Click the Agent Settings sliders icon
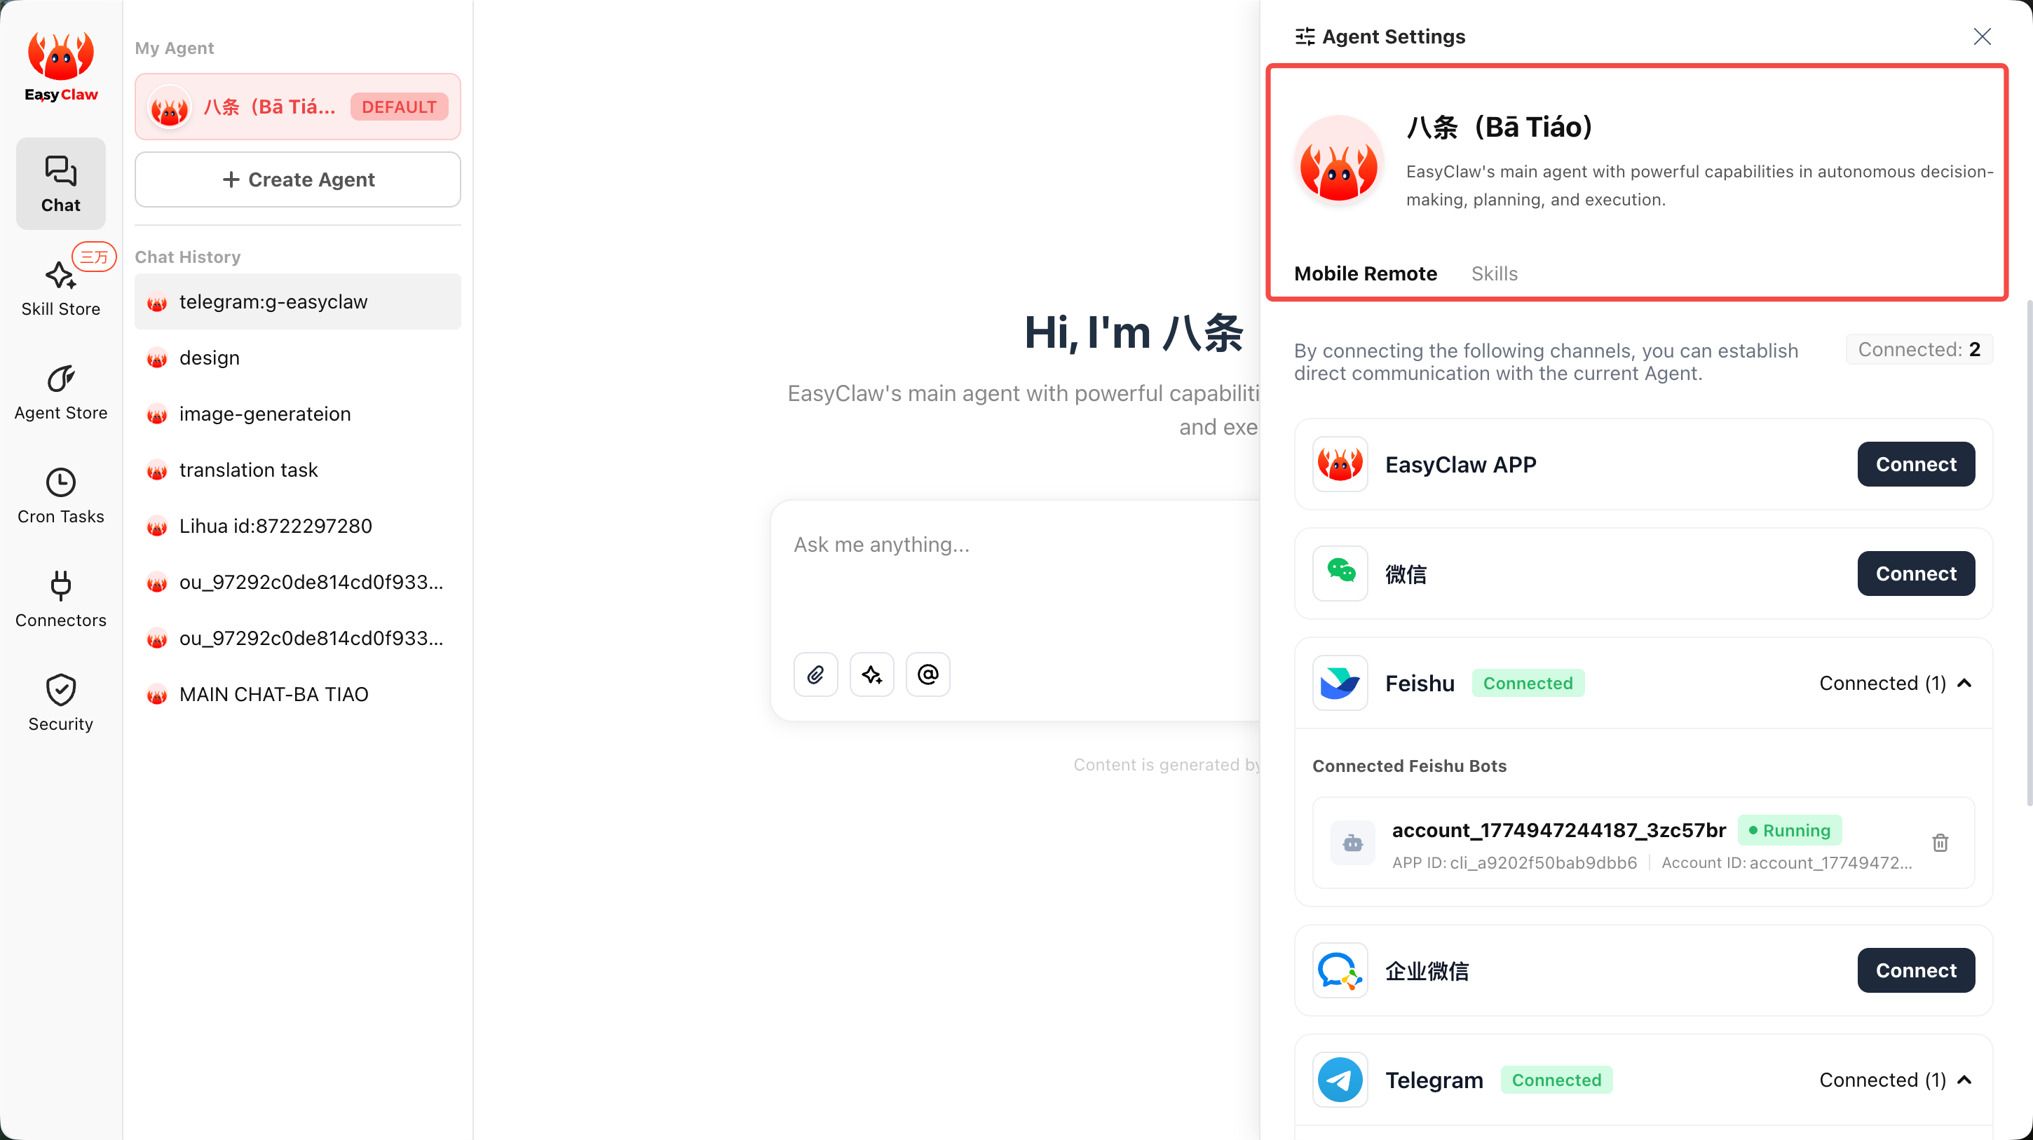 click(1305, 36)
